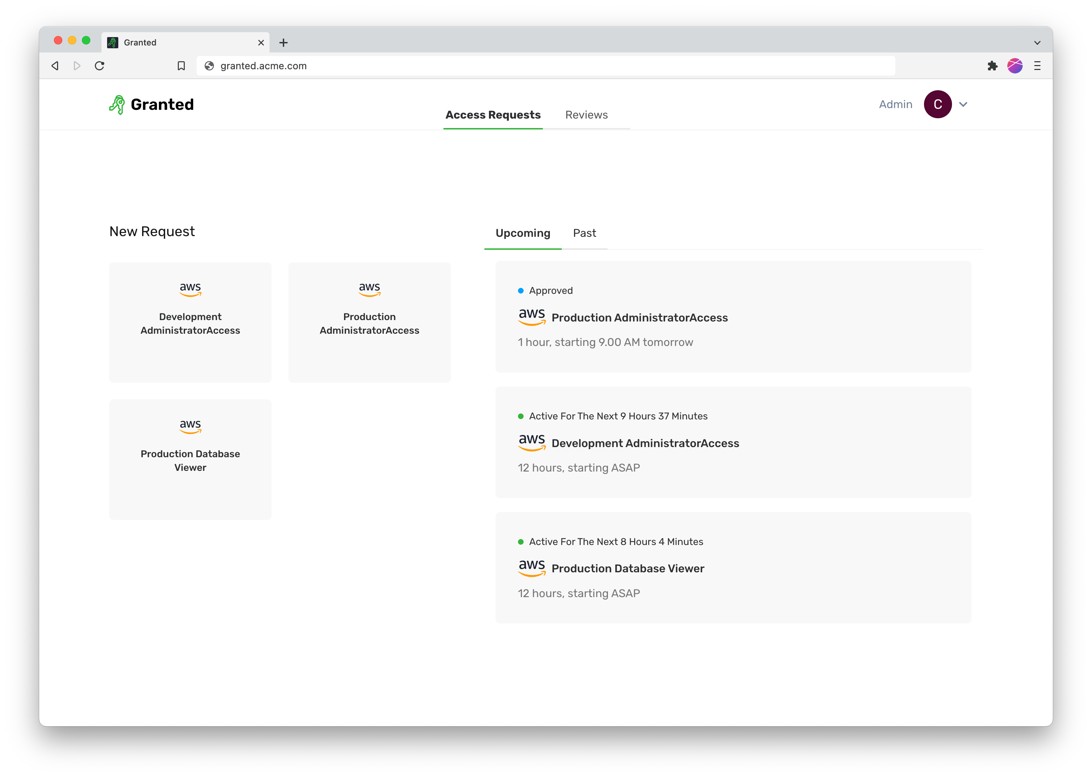Viewport: 1092px width, 778px height.
Task: Click the New Request heading
Action: pos(152,231)
